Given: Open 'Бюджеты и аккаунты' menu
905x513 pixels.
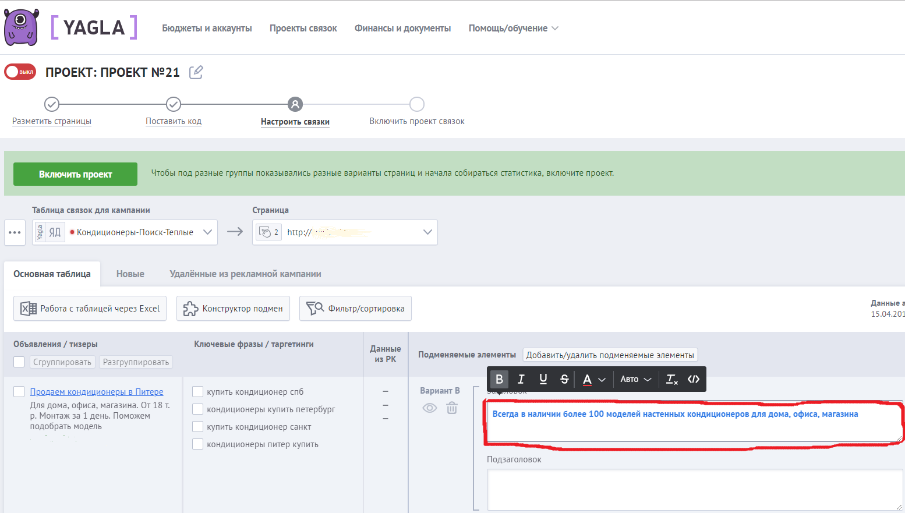Looking at the screenshot, I should [x=207, y=28].
